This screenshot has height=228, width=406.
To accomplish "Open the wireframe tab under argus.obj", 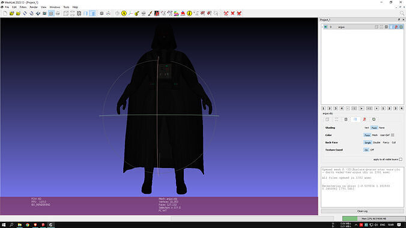I will click(x=346, y=119).
